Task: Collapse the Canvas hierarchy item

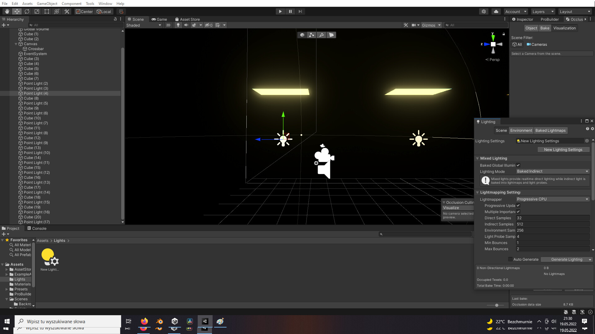Action: (x=16, y=44)
